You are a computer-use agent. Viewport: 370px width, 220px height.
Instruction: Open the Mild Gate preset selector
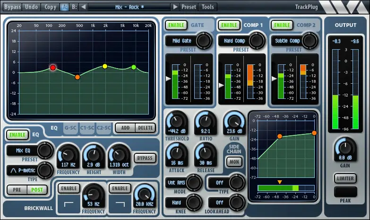[182, 41]
